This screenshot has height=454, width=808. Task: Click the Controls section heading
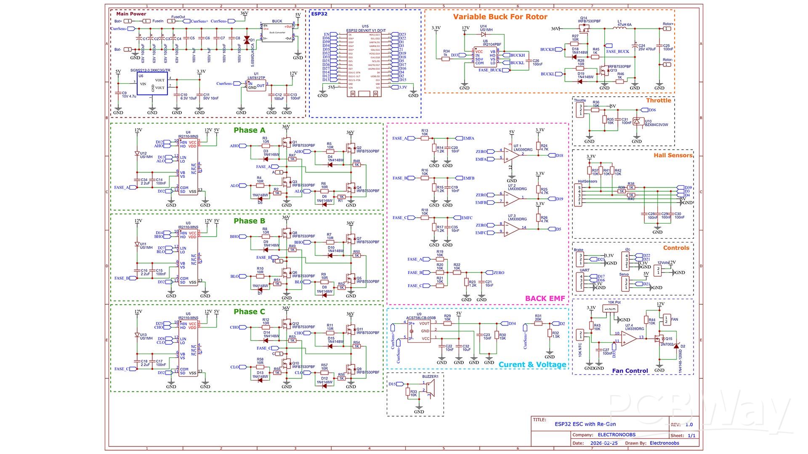pos(676,248)
